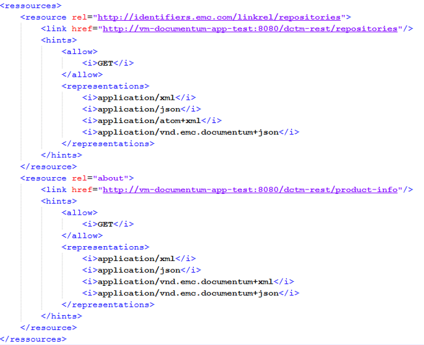Click <hints> tag of the about resource
This screenshot has height=345, width=424.
[59, 201]
